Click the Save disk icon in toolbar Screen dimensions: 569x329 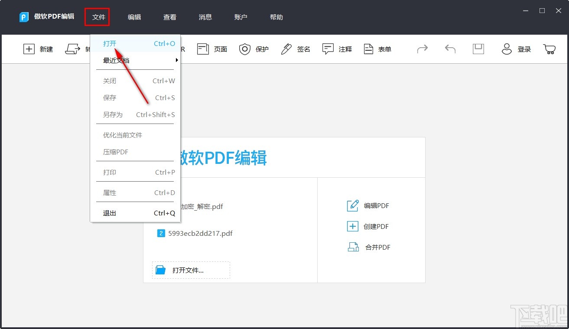point(478,49)
